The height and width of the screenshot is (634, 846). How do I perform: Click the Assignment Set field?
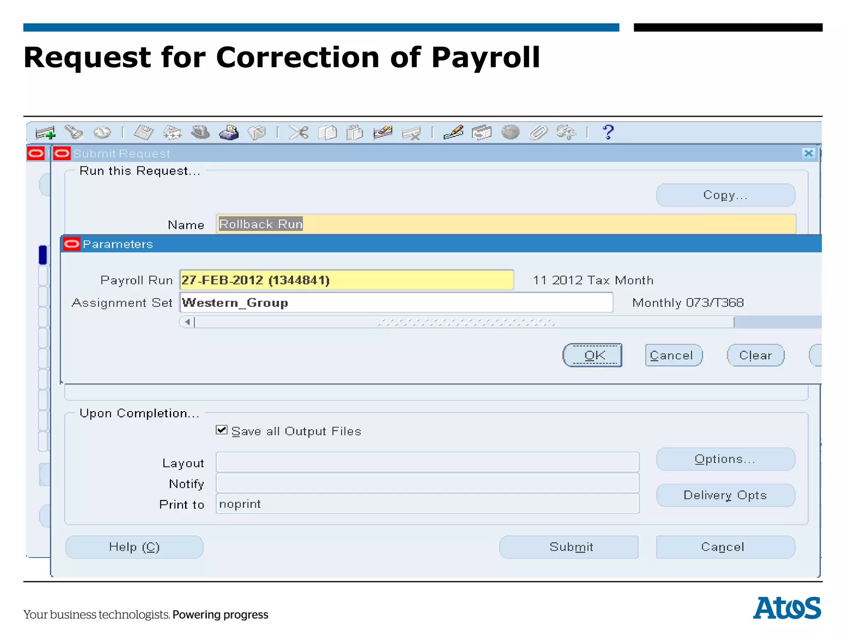396,303
